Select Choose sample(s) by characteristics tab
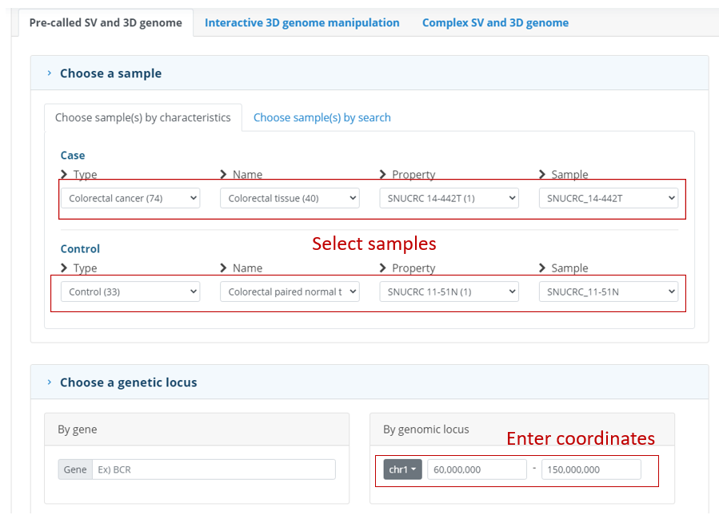Viewport: 723px width, 523px height. click(143, 117)
